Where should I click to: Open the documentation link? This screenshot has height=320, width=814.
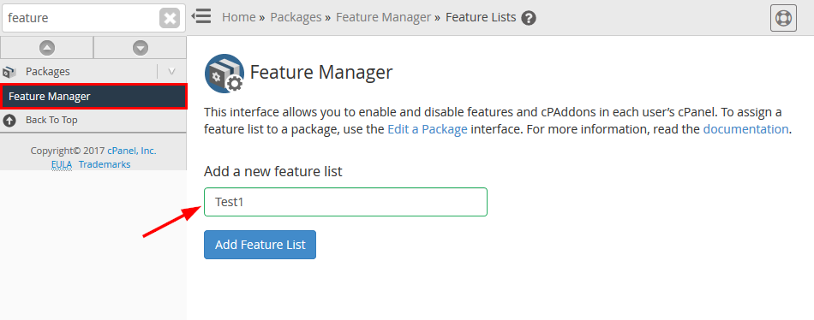tap(746, 129)
